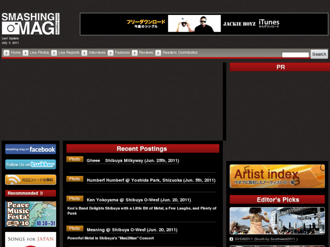Click arrow icon beside Features
This screenshot has width=330, height=247.
110,53
